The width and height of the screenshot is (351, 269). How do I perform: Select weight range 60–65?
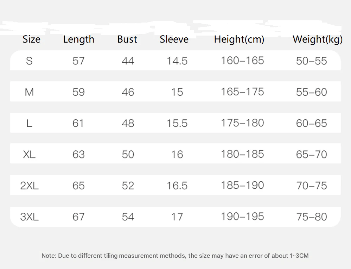tap(311, 123)
